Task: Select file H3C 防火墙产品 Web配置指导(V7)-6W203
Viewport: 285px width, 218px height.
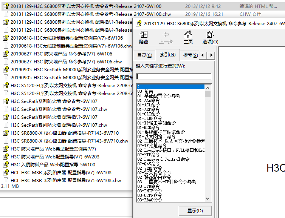Action: (x=55, y=157)
